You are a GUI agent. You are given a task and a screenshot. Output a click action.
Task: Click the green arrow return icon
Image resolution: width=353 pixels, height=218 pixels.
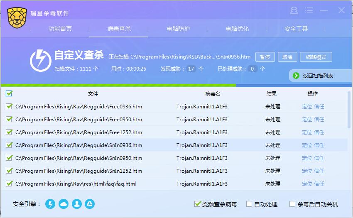(296, 76)
